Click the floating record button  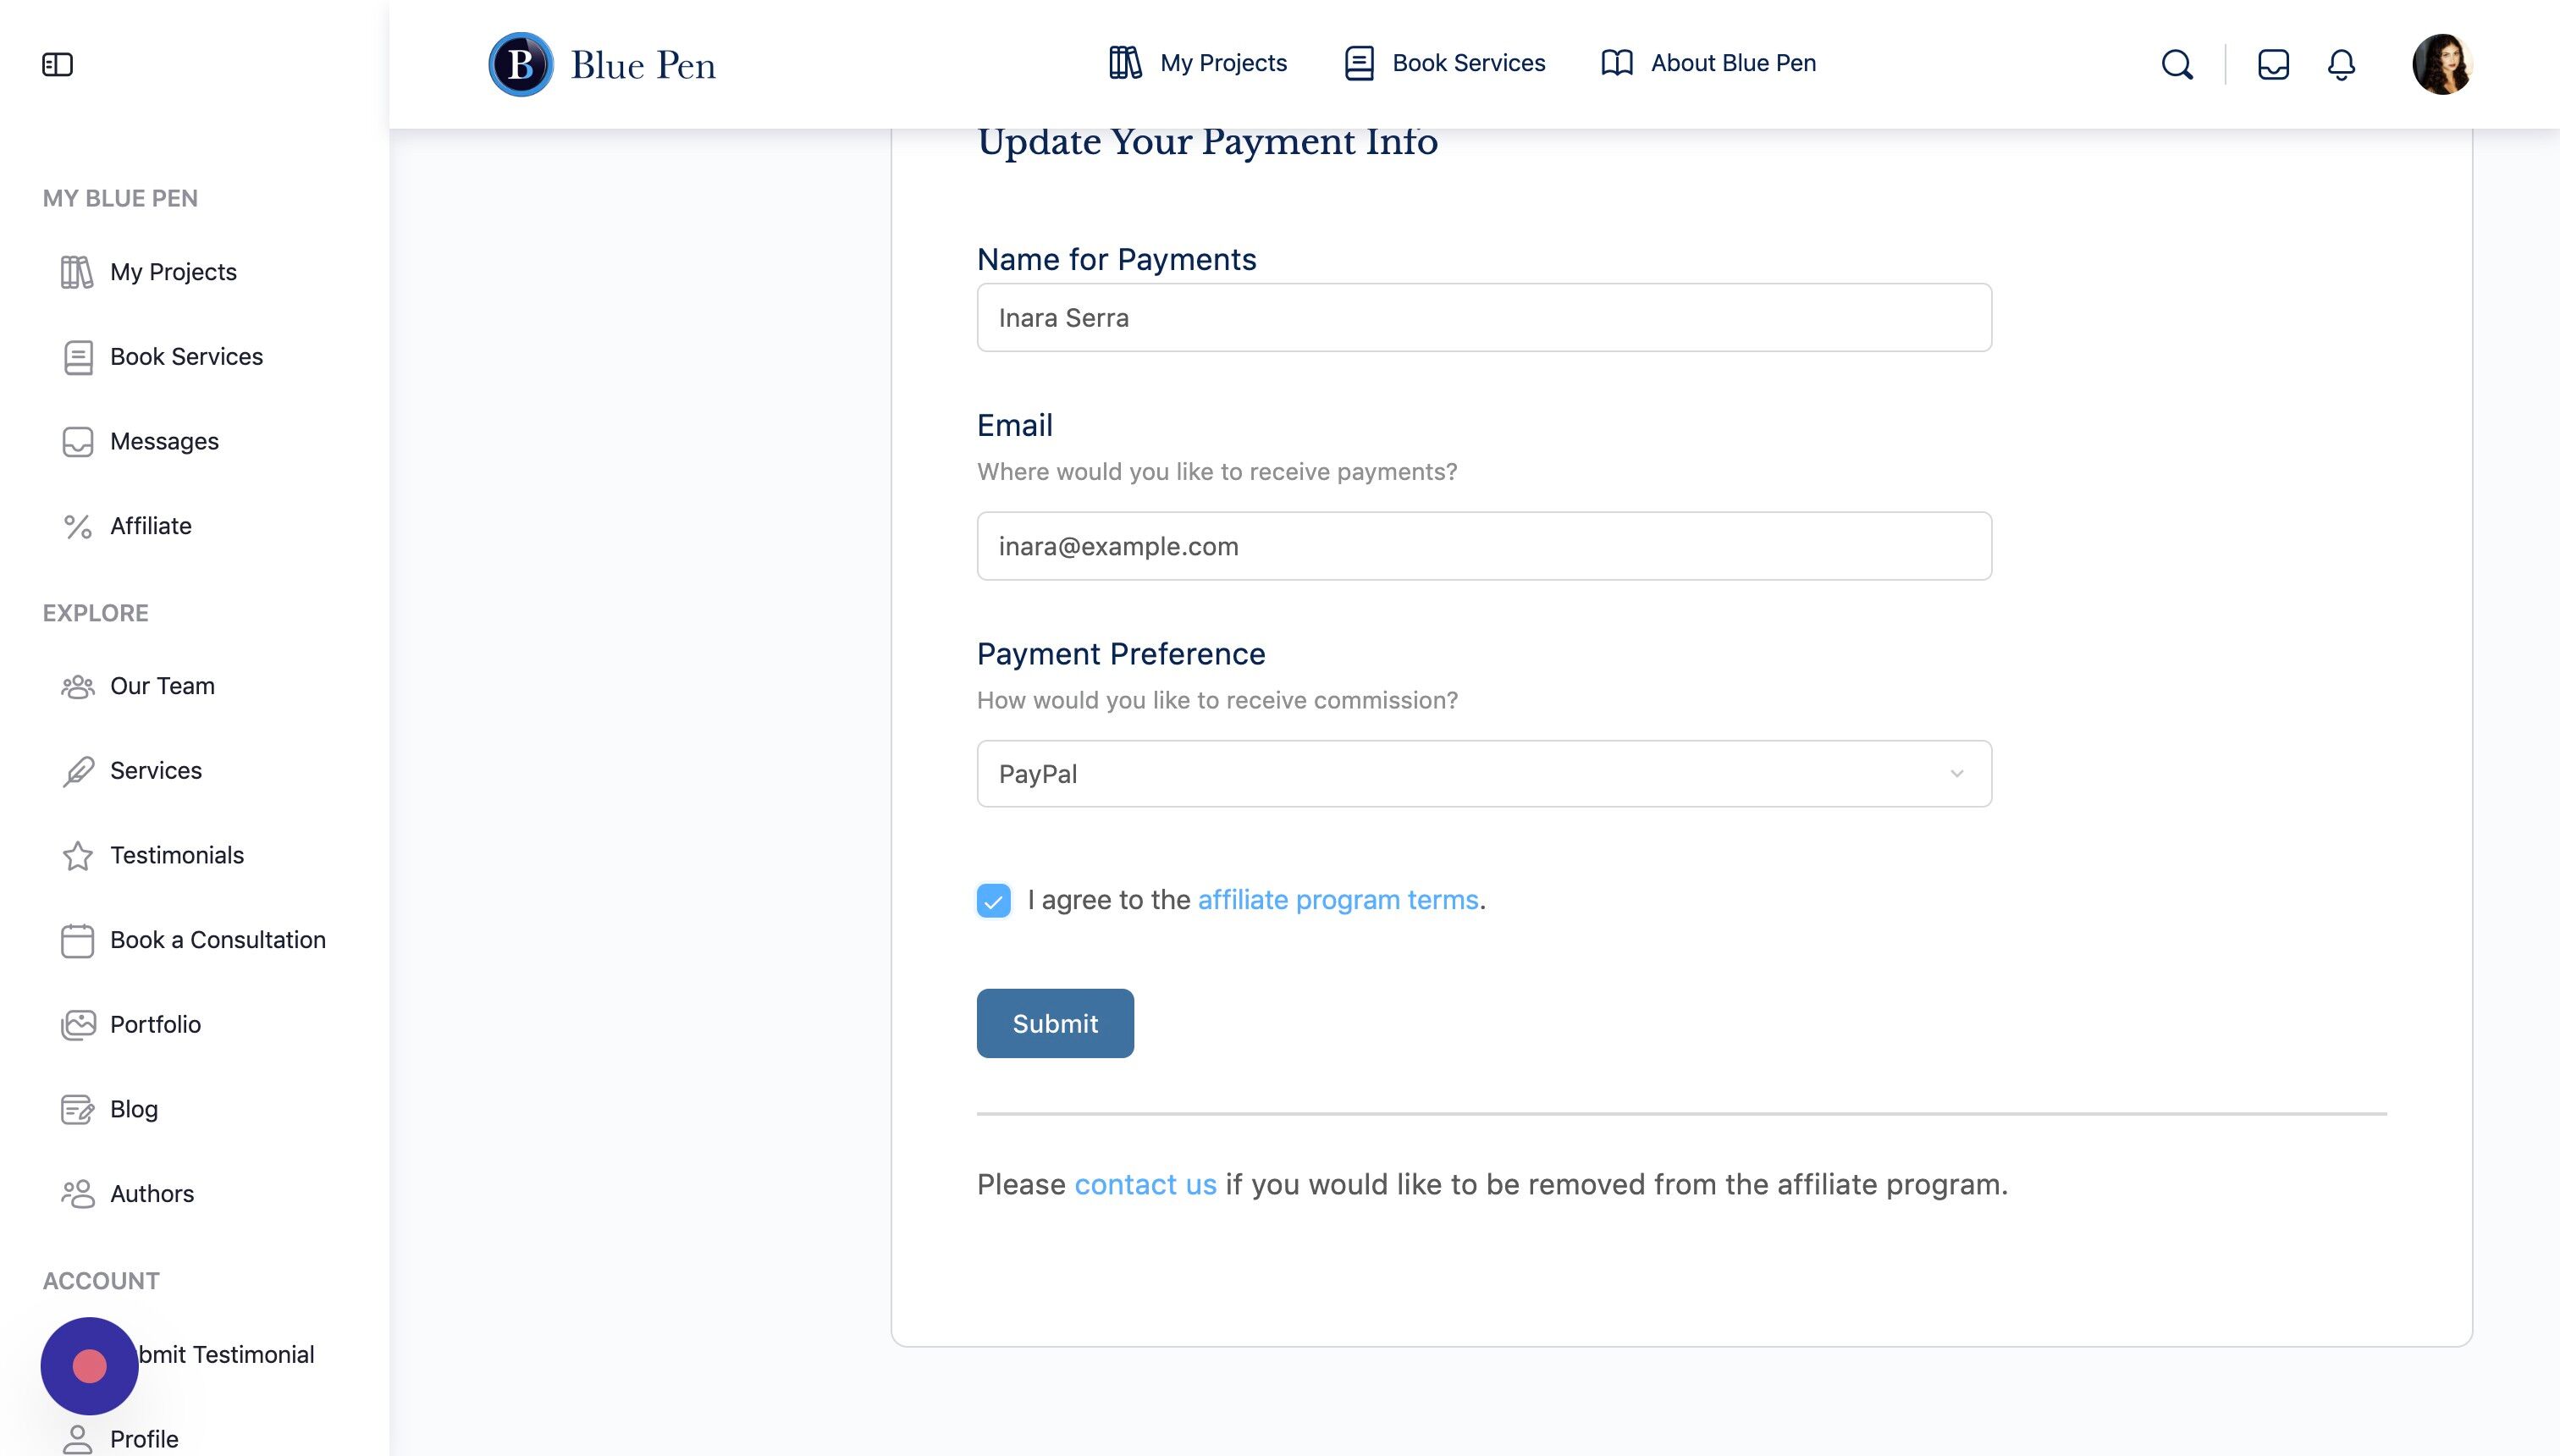coord(89,1366)
